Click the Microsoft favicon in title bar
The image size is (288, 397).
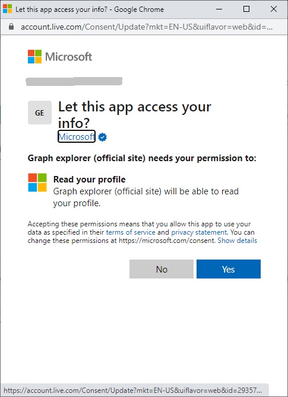point(7,9)
